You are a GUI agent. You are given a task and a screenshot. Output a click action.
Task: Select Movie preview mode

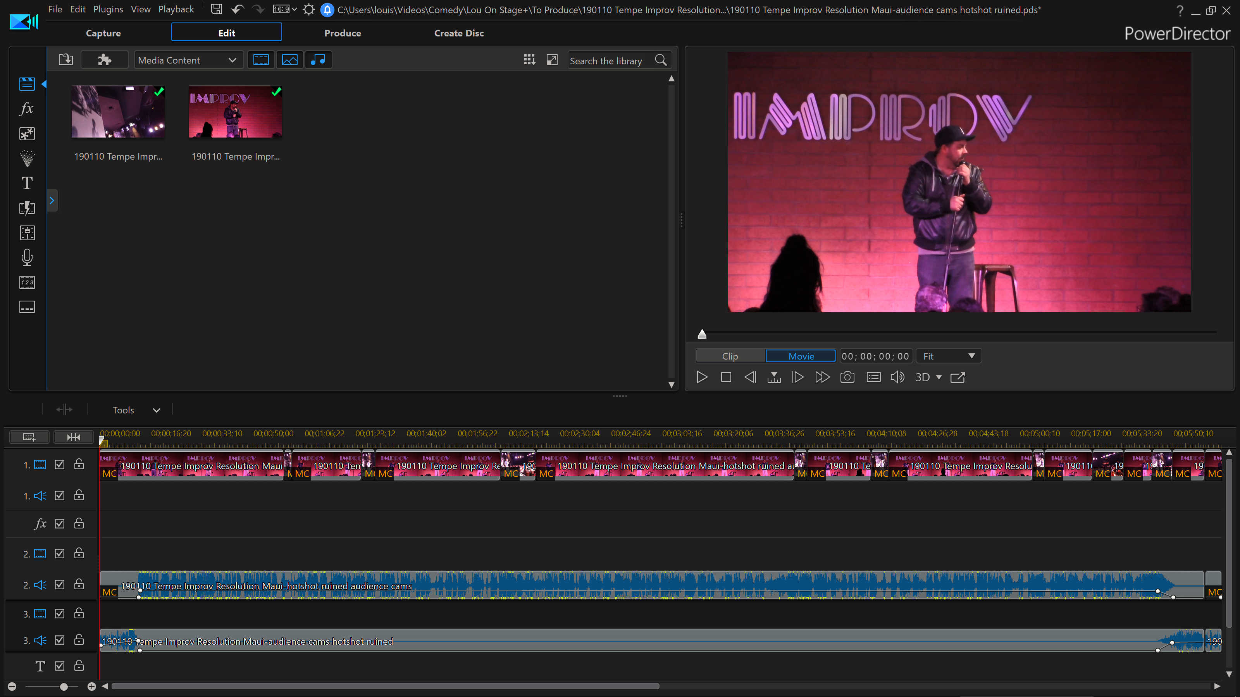coord(801,356)
